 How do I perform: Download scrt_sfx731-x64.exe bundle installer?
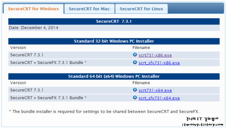point(159,98)
